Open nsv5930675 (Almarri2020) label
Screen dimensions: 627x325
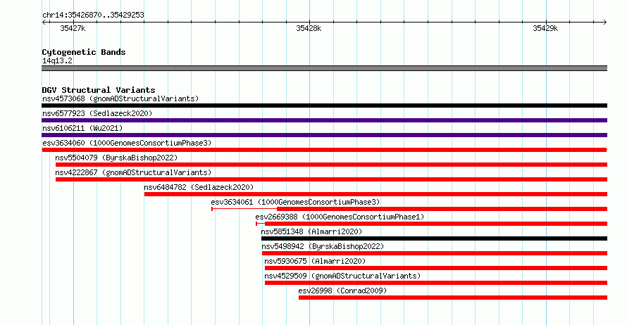click(x=315, y=261)
